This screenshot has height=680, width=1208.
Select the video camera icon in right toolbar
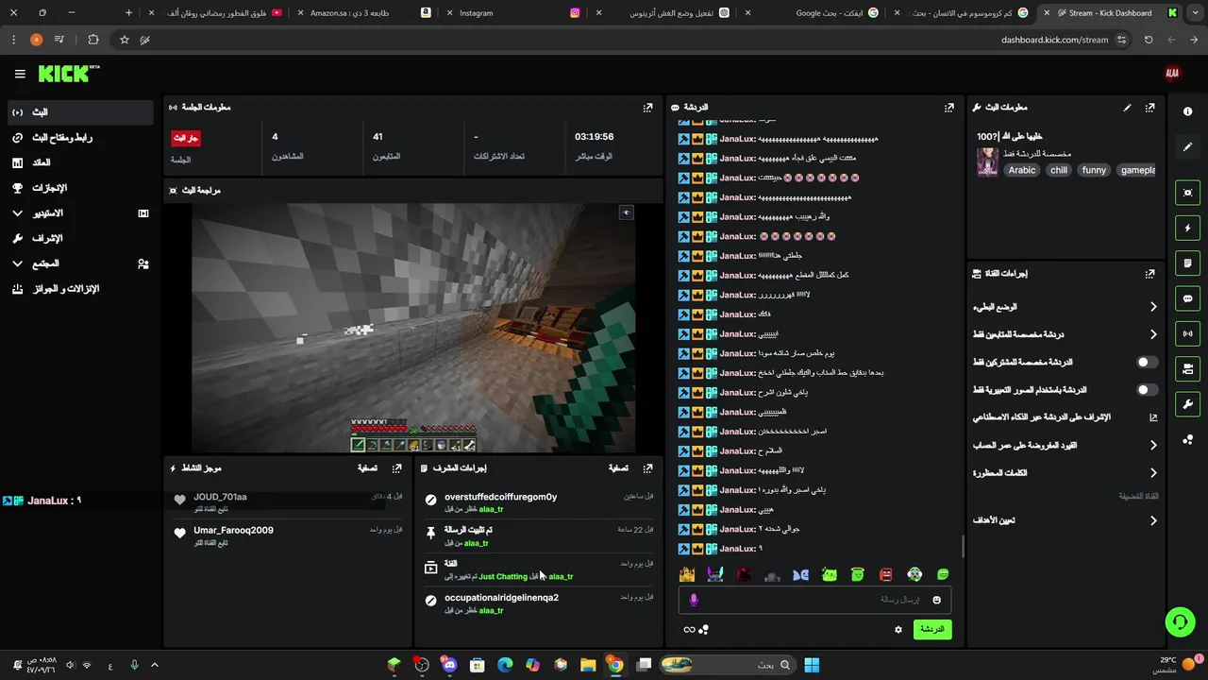1187,368
